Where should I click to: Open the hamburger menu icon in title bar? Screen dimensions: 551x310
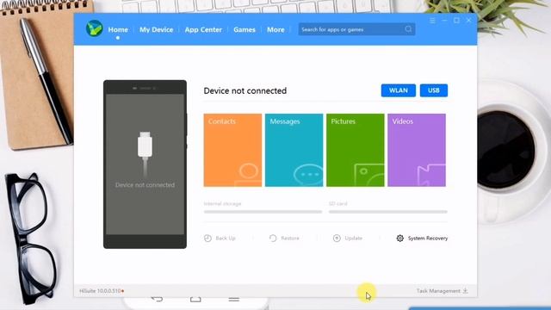pyautogui.click(x=432, y=21)
